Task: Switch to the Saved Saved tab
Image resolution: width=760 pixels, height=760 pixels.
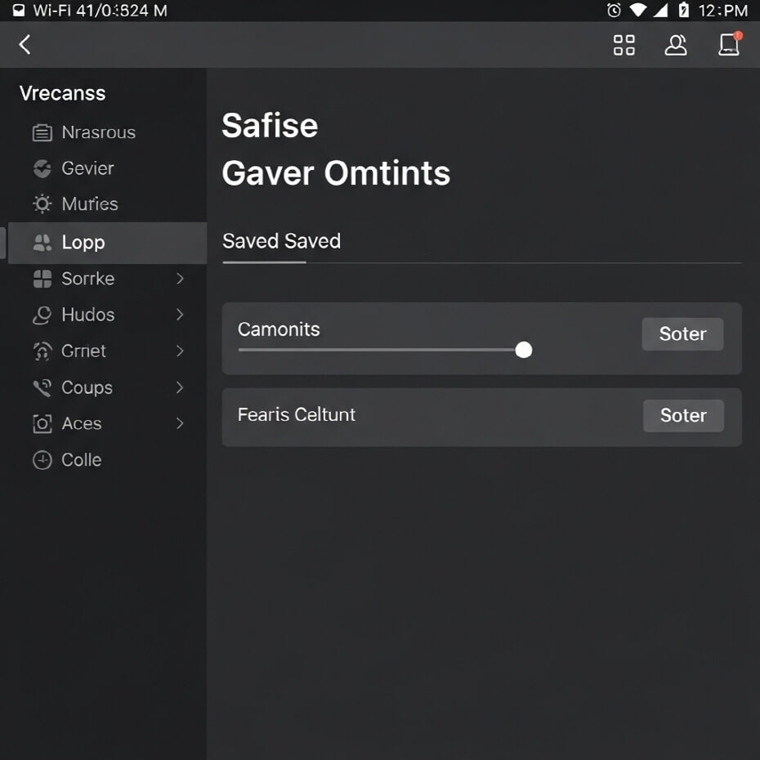Action: [x=281, y=242]
